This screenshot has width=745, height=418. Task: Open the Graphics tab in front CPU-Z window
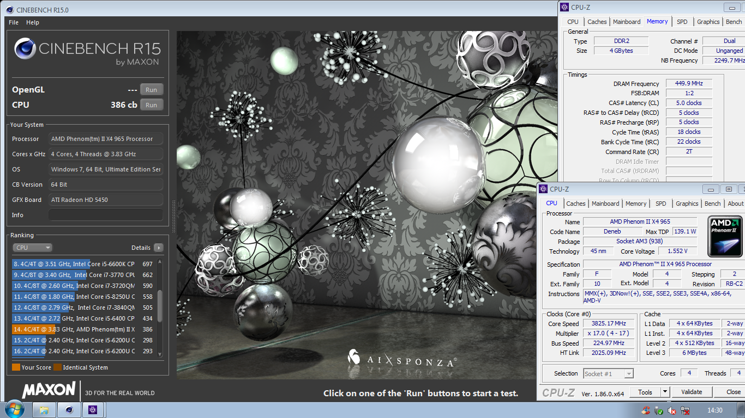687,204
